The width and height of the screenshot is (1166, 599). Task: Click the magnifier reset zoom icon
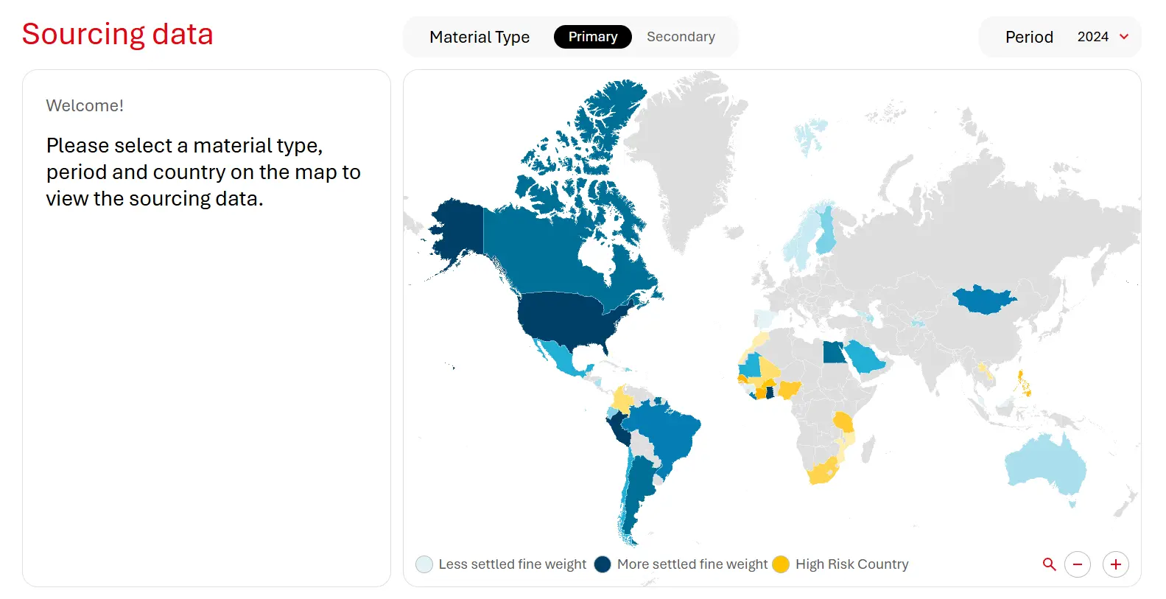coord(1049,564)
